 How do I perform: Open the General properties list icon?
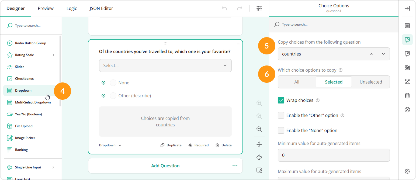click(x=407, y=26)
